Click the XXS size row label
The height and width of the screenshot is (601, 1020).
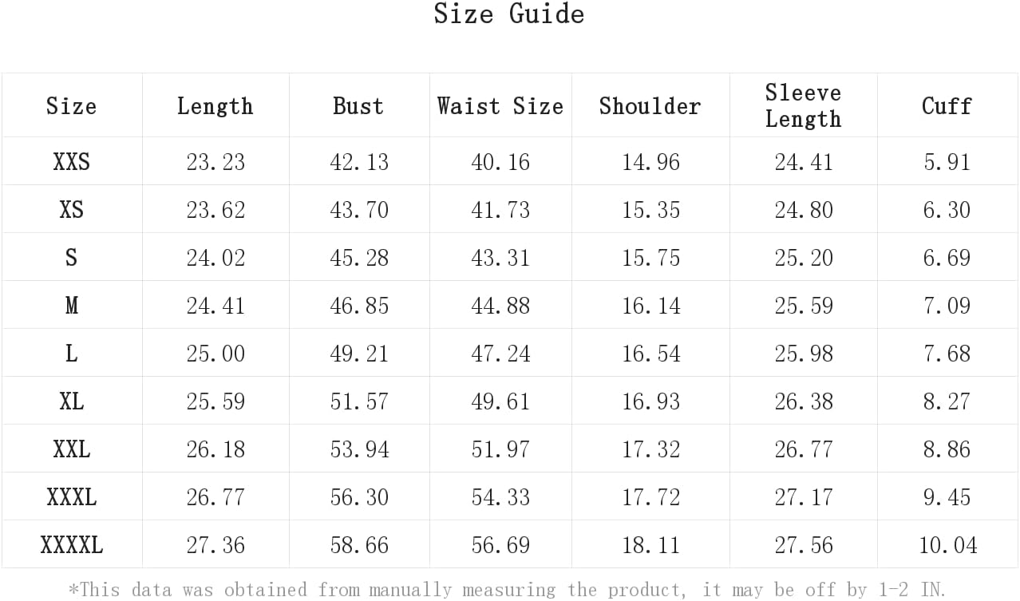[71, 162]
